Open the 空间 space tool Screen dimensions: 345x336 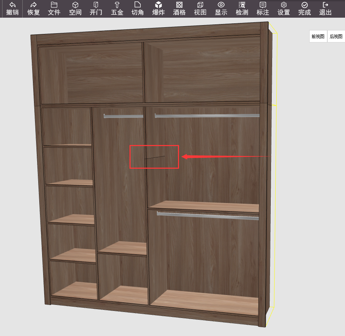pos(75,8)
